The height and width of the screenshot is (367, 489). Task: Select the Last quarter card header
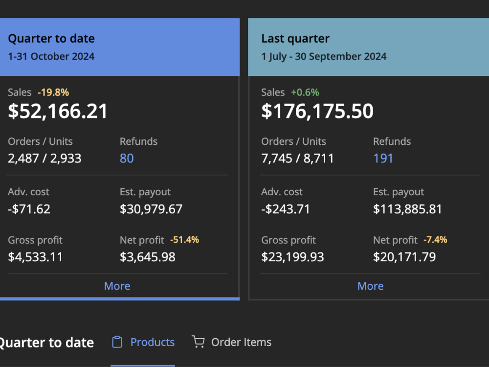coord(368,47)
